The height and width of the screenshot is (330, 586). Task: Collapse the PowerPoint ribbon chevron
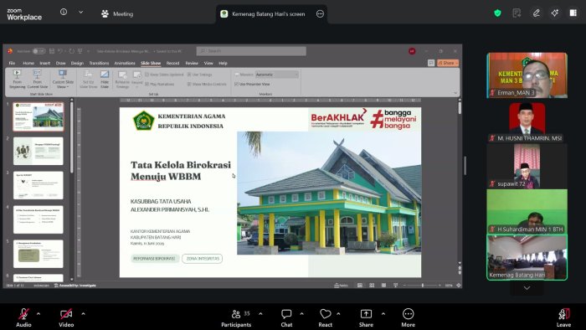click(x=455, y=93)
